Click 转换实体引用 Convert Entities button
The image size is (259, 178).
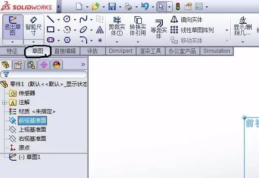pyautogui.click(x=138, y=26)
